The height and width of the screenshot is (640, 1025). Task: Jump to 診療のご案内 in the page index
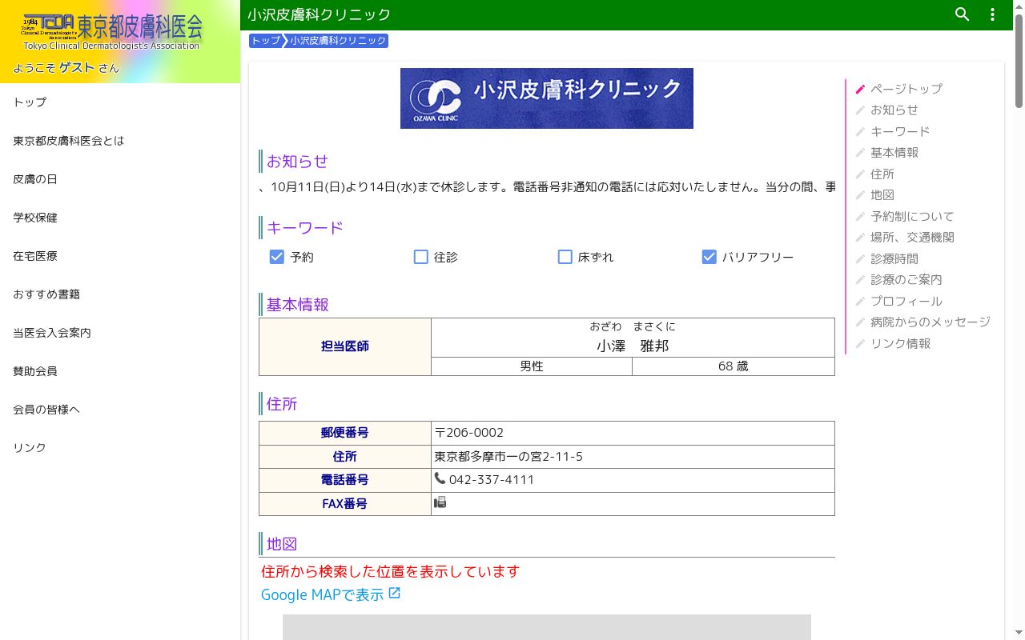pos(906,279)
